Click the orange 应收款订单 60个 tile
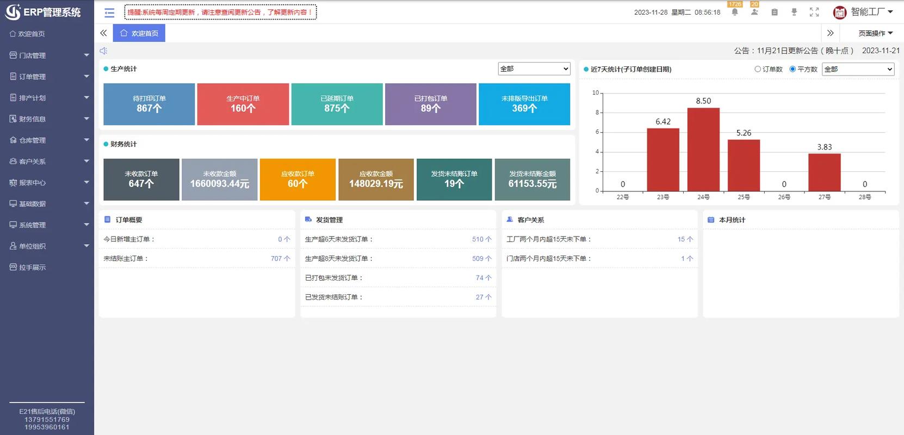 click(298, 179)
